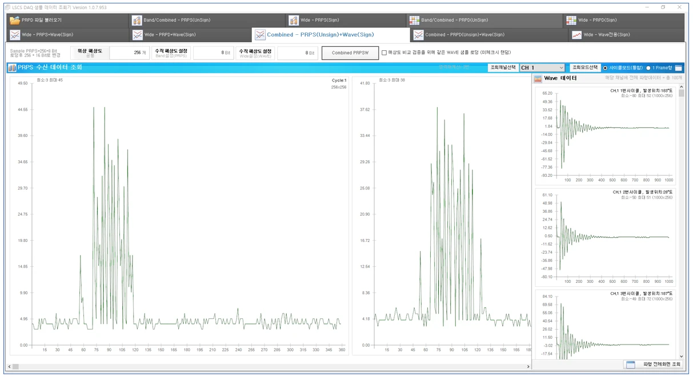
Task: Click the LSCS DAQ application title bar icon
Action: [x=7, y=7]
